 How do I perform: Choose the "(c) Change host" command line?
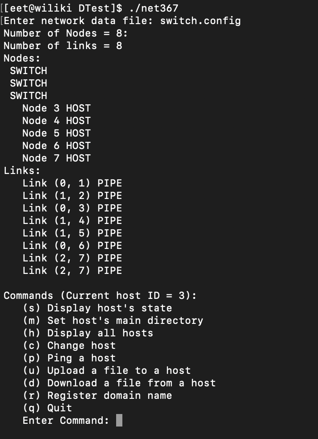pos(69,345)
